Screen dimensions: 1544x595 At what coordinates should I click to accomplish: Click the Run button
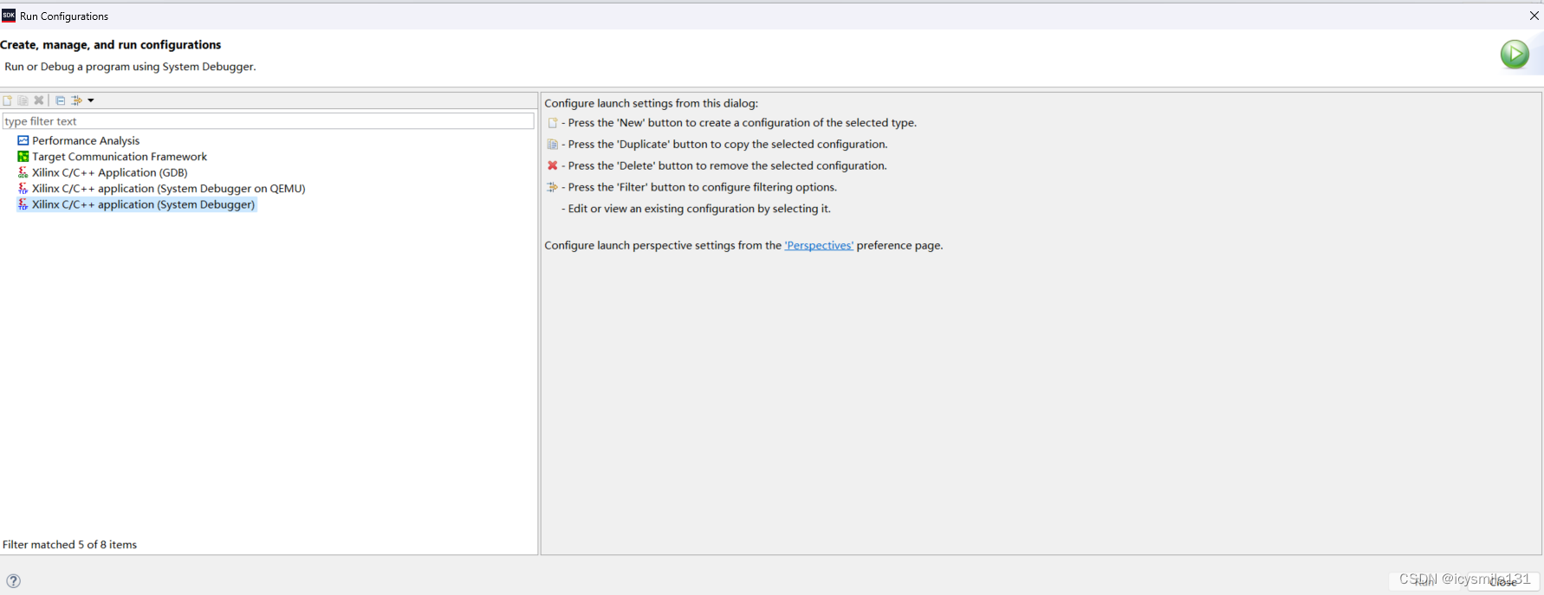click(x=1425, y=582)
